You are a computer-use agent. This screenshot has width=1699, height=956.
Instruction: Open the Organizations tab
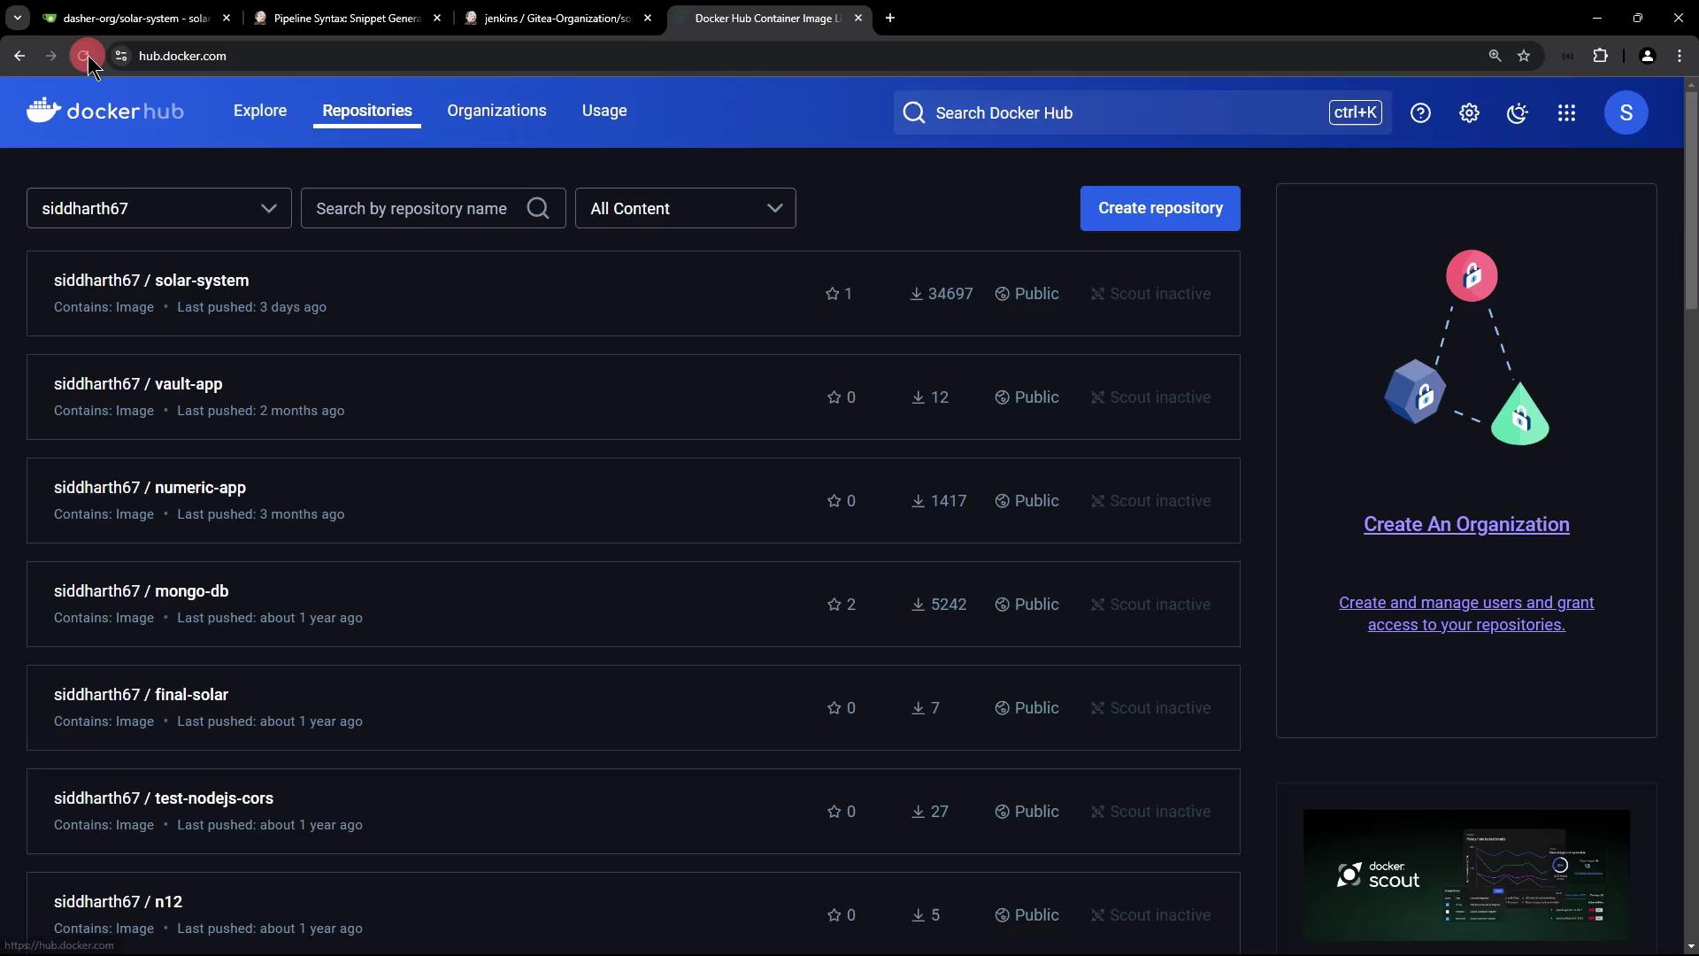click(x=496, y=111)
